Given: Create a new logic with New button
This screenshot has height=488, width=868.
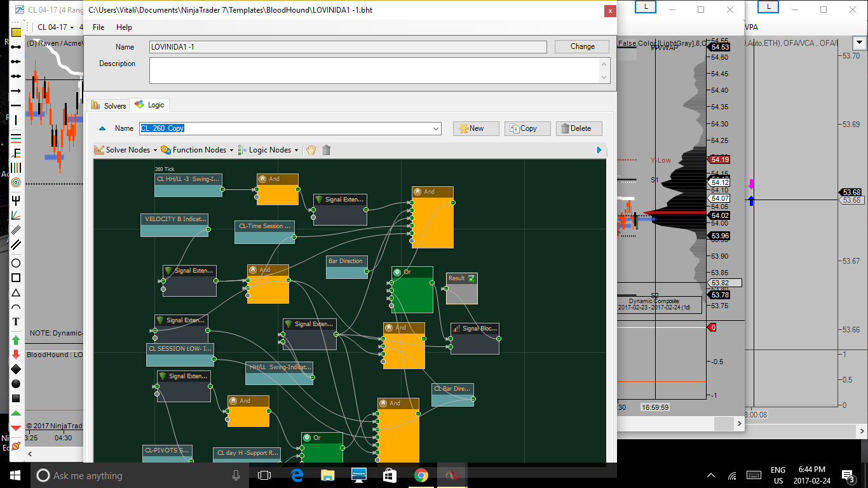Looking at the screenshot, I should point(476,128).
